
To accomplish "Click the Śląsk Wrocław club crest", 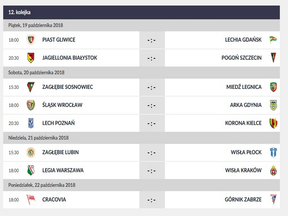I will (31, 105).
